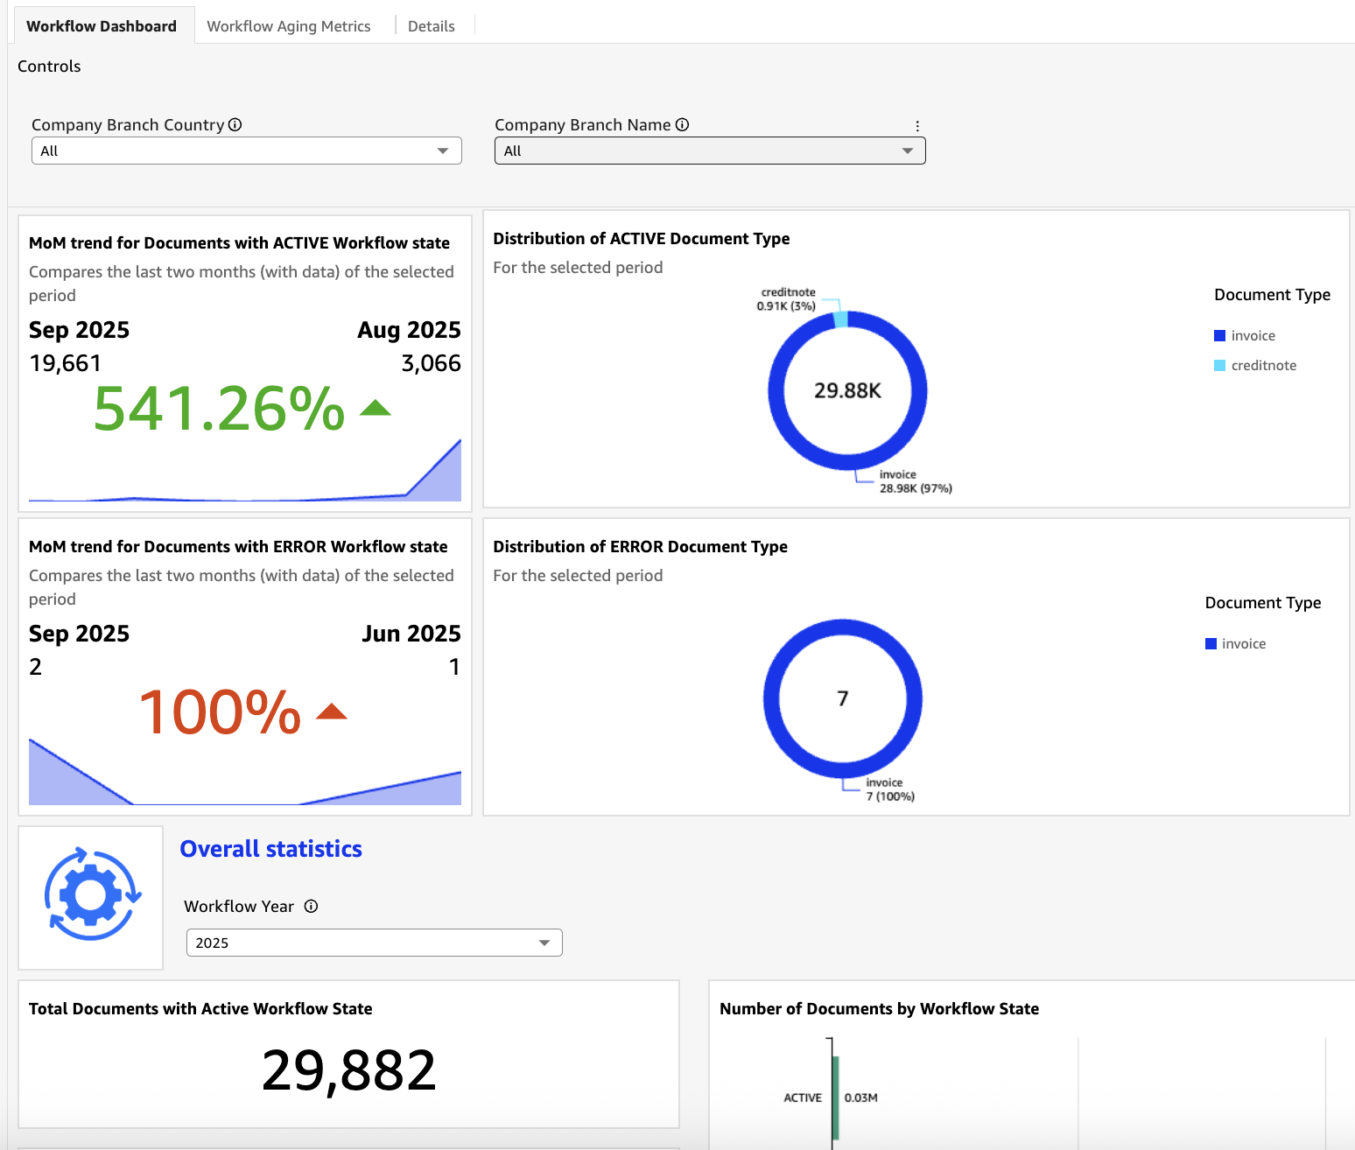Screen dimensions: 1355x1150
Task: Click info icon beside Company Branch Country
Action: point(235,125)
